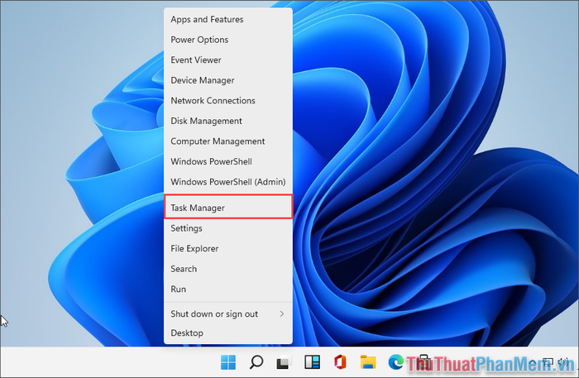Open File Explorer from the menu
Image resolution: width=579 pixels, height=378 pixels.
coord(228,248)
